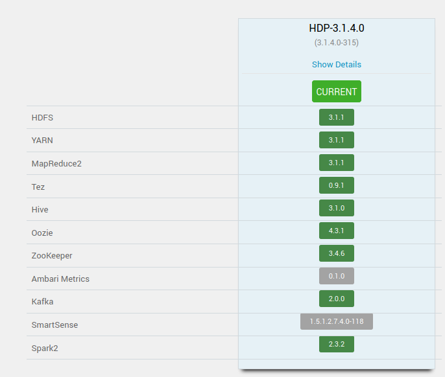Click the build number (3.1.4.0-315)
This screenshot has width=445, height=377.
click(x=337, y=43)
